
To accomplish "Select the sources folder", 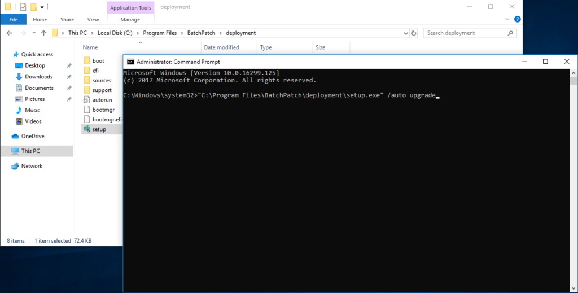I will 102,80.
